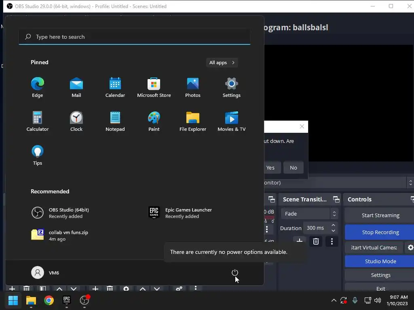Open volume control from tray
414x310 pixels.
378,300
